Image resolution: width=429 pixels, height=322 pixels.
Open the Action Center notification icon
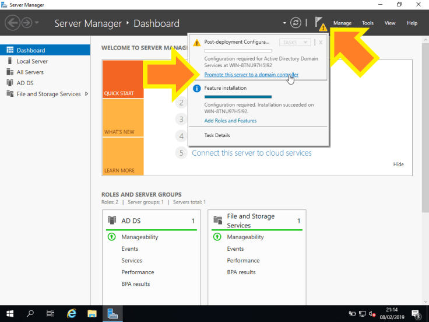416,313
